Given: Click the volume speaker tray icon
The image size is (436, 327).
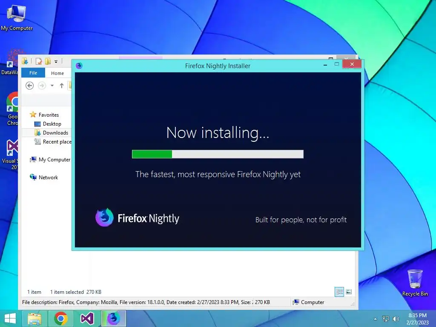Looking at the screenshot, I should click(x=396, y=319).
